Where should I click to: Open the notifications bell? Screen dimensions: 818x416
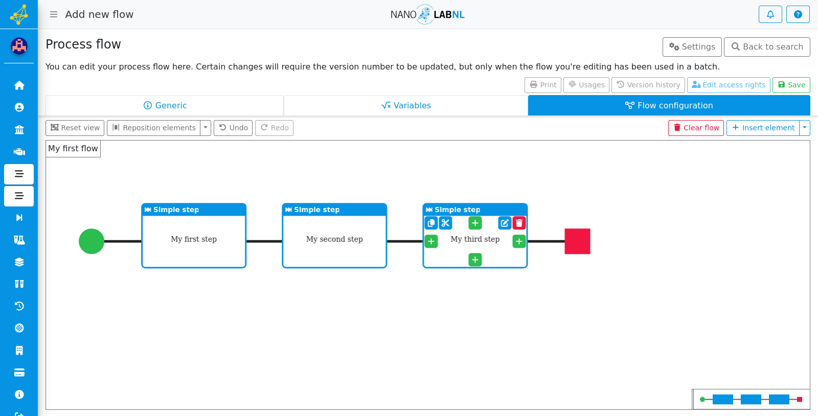click(770, 14)
